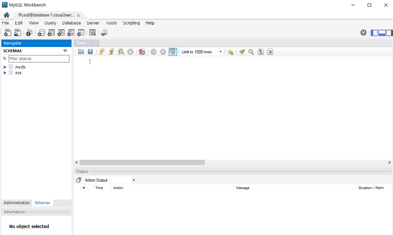Beautify the SQL with broom icon
Viewport: 393px width, 235px height.
(x=242, y=52)
